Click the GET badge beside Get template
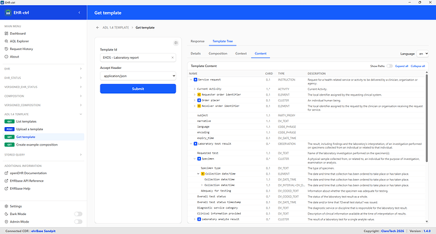 point(9,137)
